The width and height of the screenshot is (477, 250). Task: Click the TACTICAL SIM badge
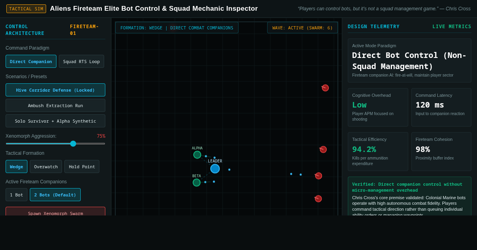pos(26,9)
